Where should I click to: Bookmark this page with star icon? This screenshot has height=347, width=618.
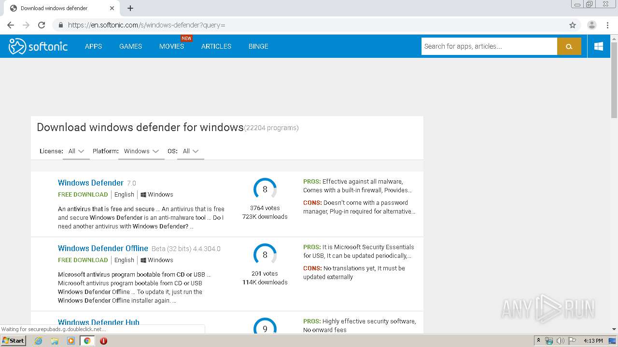coord(573,25)
